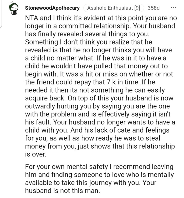184x198 pixels.
Task: Open the StonewoodApothecary user profile link
Action: pos(52,8)
